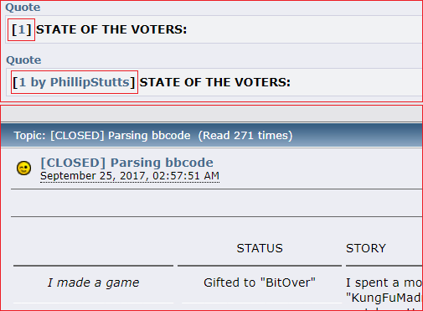Click the story text starting "I spent a mo"
The height and width of the screenshot is (311, 423).
click(x=384, y=282)
